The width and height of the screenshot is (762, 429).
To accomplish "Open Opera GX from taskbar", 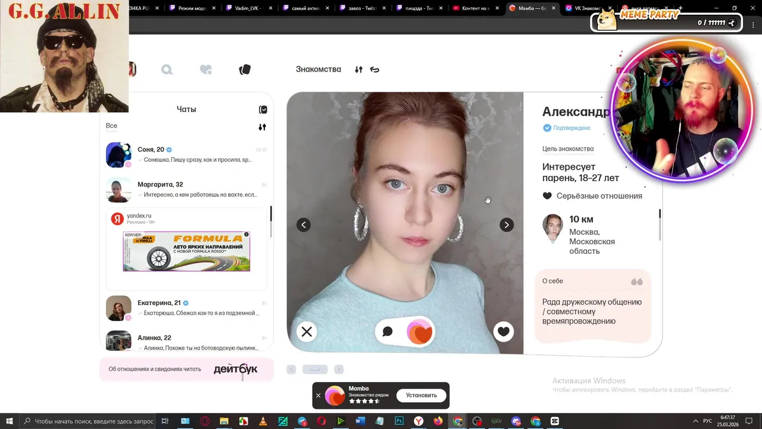I will point(205,421).
